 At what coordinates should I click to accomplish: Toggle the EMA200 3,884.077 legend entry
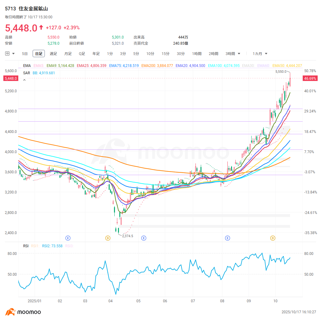157,66
